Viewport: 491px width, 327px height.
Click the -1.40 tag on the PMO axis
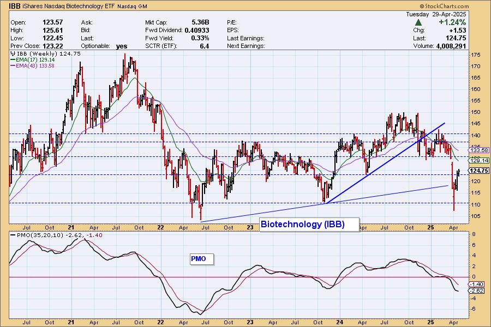pos(476,284)
